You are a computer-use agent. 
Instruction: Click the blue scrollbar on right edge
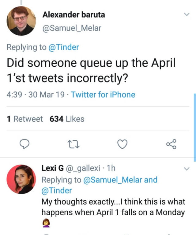click(195, 126)
